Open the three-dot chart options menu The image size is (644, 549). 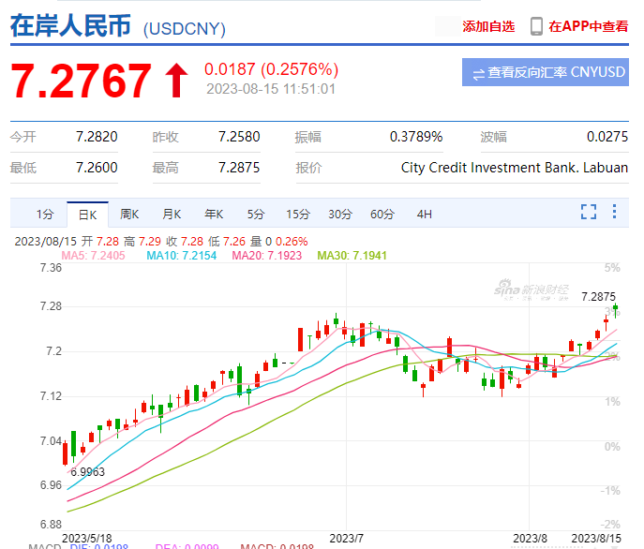coord(614,212)
